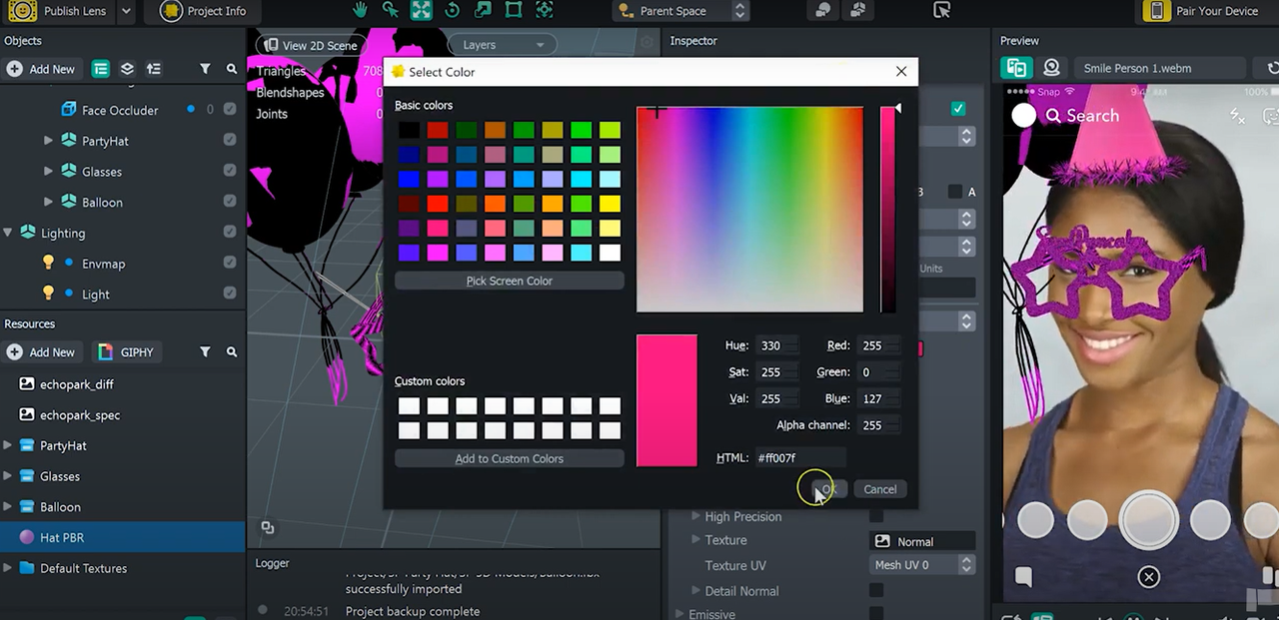Click Pick Screen Color button
Screen dimensions: 1279x620
pyautogui.click(x=510, y=281)
